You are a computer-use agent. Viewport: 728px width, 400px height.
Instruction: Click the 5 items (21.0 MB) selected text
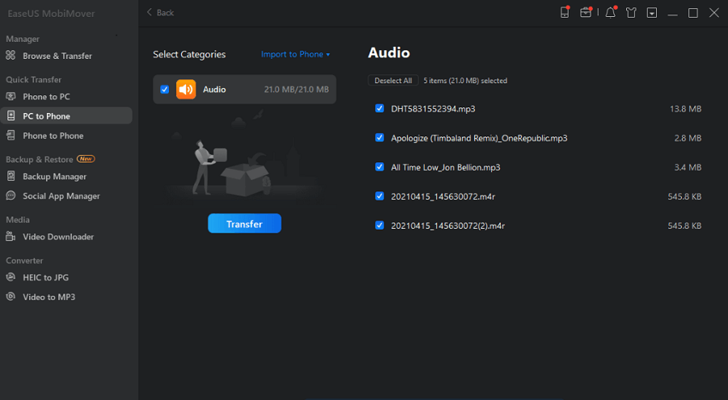click(465, 81)
